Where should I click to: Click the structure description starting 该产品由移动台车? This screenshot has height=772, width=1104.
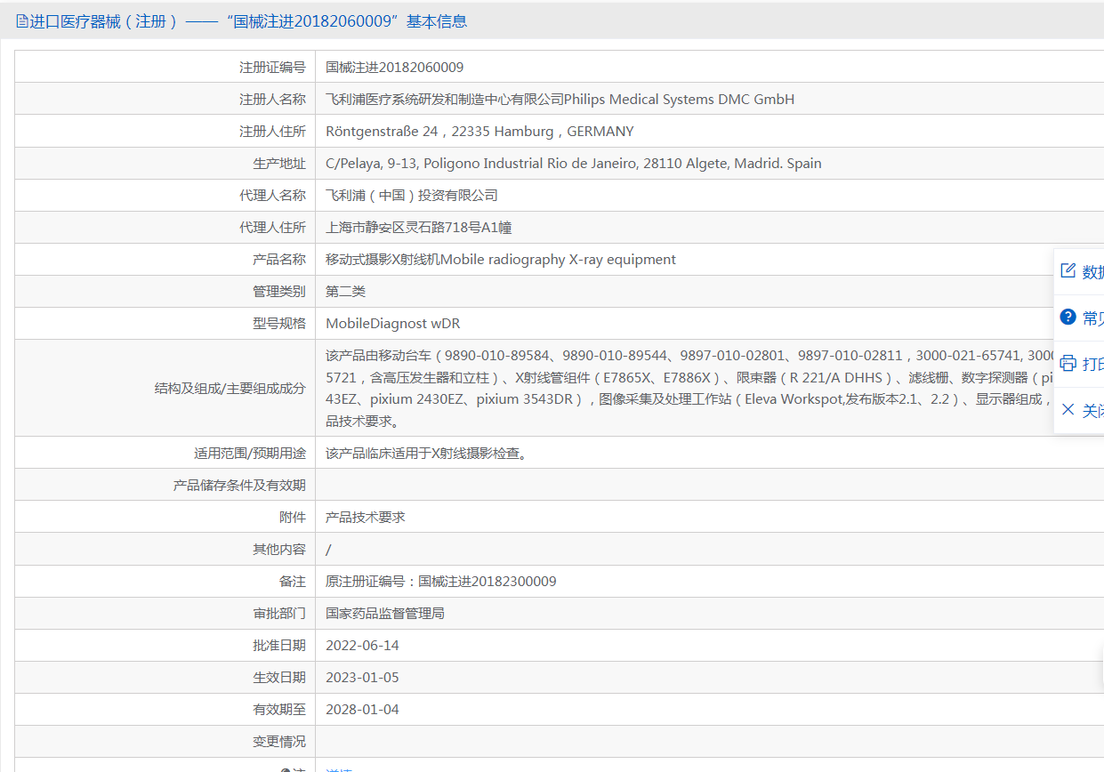(x=690, y=387)
